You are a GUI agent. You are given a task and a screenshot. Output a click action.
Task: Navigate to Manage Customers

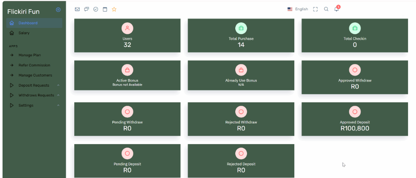pyautogui.click(x=35, y=75)
